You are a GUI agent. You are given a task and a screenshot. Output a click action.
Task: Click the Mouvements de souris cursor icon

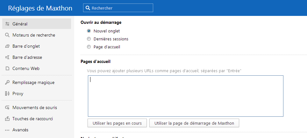[x=7, y=107]
